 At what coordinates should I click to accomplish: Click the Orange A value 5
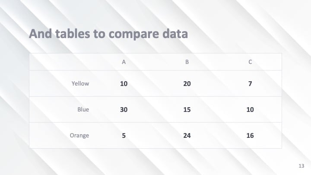pos(124,136)
